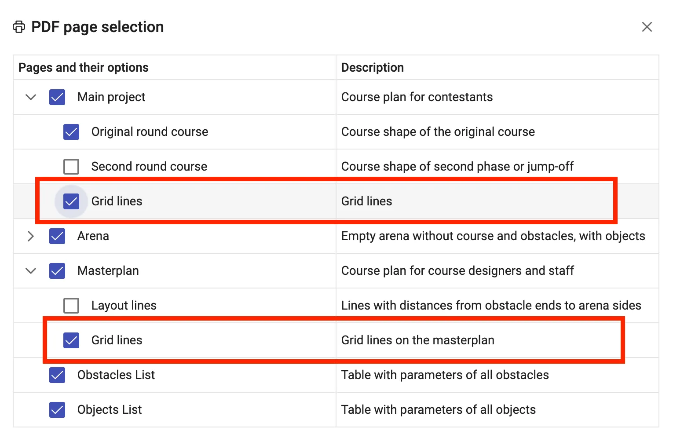This screenshot has height=438, width=673.
Task: Uncheck the Main project checkbox
Action: pos(57,97)
